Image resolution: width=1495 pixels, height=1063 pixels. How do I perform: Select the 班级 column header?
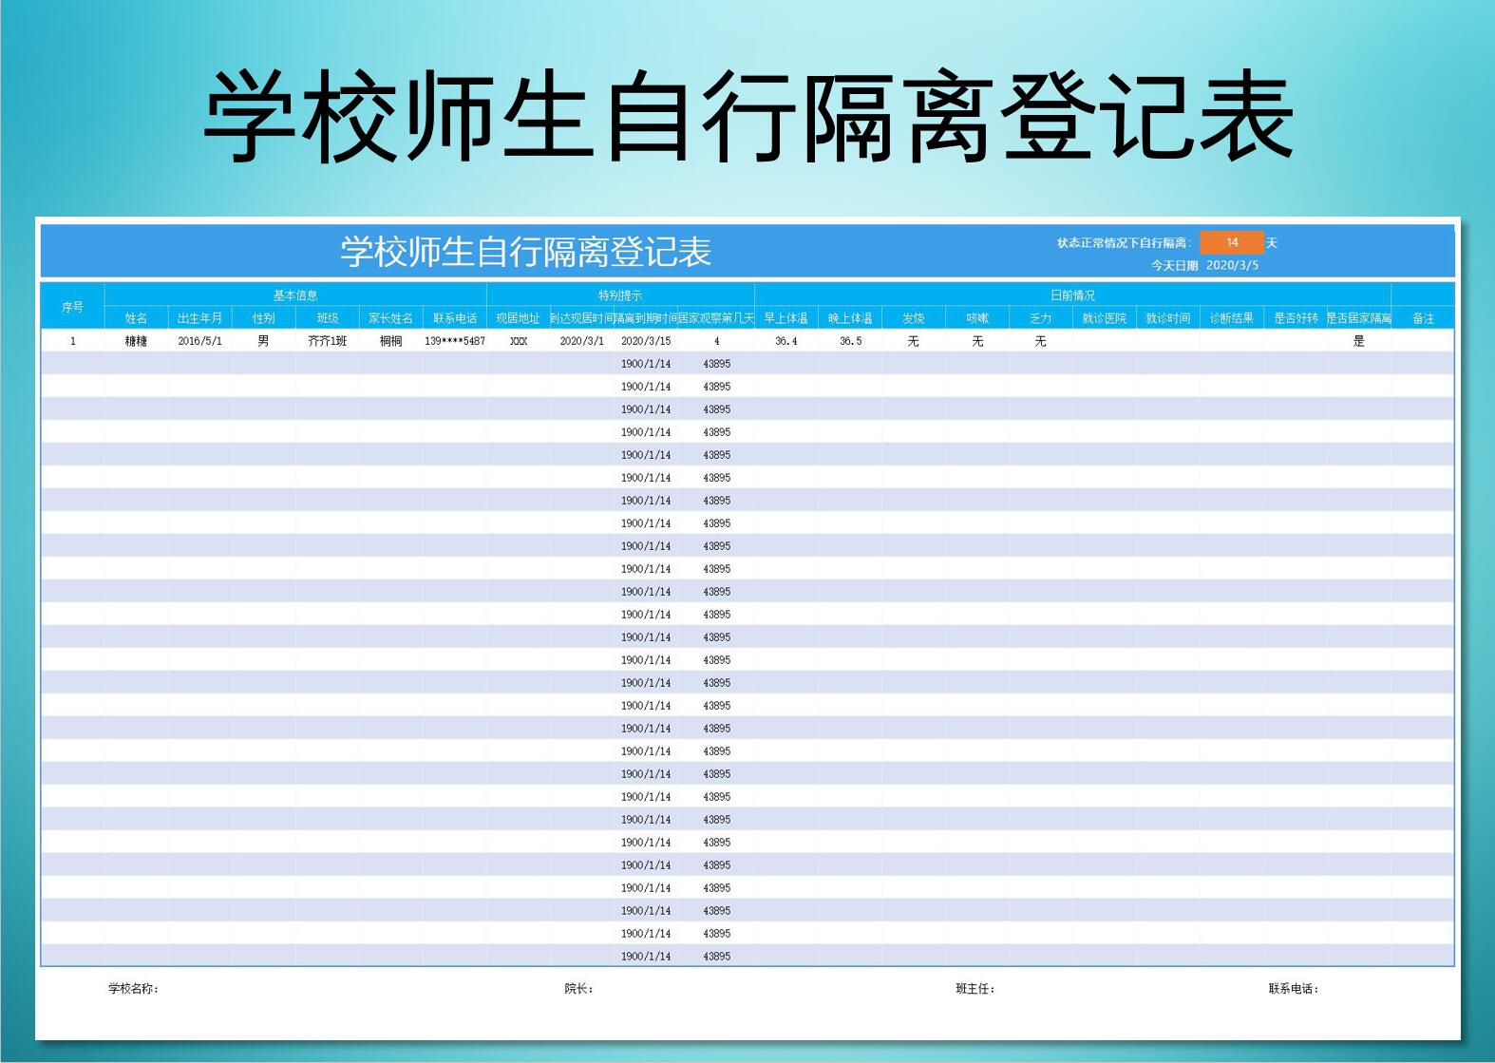(327, 318)
